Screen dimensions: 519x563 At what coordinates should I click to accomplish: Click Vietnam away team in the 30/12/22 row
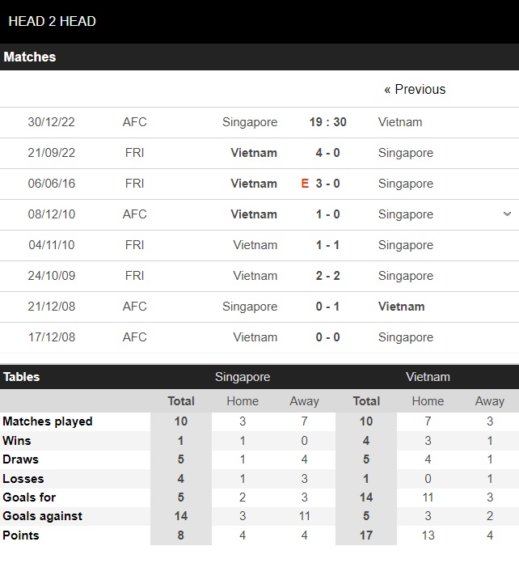(400, 122)
